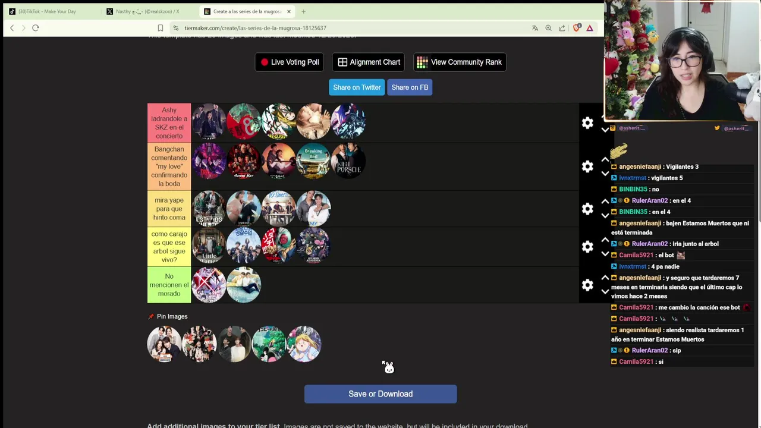Select the KinnPorsche poster thumbnail
761x428 pixels.
click(x=348, y=160)
